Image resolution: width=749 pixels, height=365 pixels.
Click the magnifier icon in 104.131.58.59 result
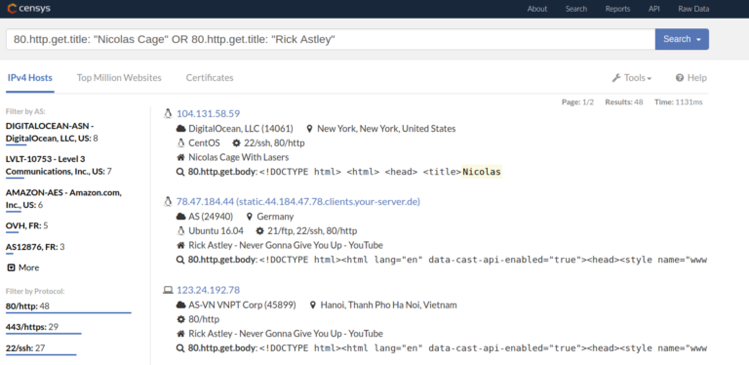coord(180,172)
